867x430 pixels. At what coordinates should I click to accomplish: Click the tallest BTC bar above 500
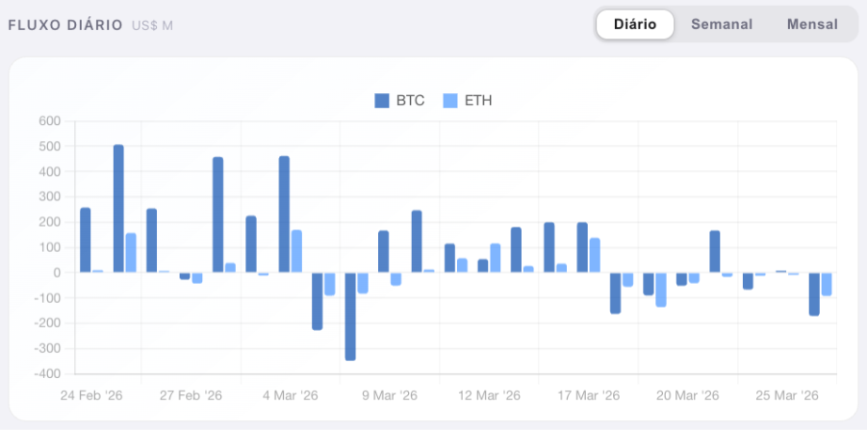click(x=118, y=209)
